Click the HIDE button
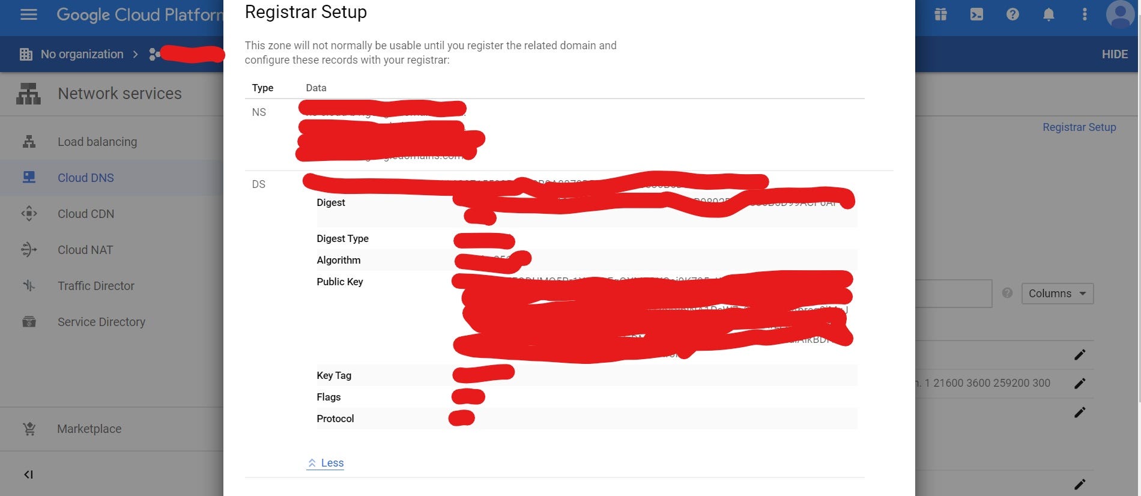The width and height of the screenshot is (1141, 496). (x=1115, y=54)
